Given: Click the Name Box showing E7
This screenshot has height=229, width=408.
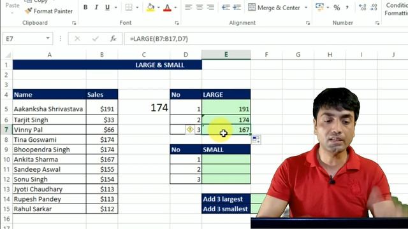Looking at the screenshot, I should click(24, 39).
